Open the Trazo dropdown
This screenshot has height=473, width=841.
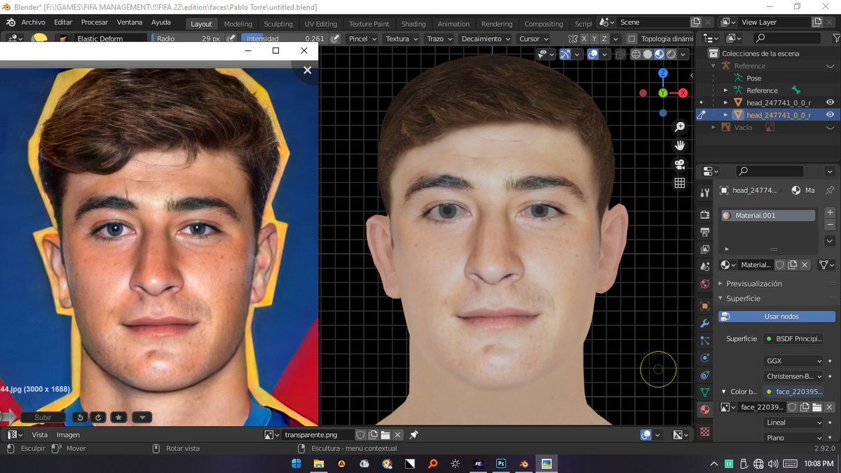439,39
